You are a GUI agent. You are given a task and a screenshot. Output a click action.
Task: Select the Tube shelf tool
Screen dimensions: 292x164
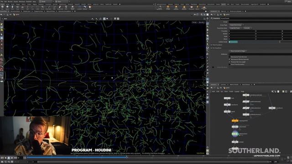point(12,7)
